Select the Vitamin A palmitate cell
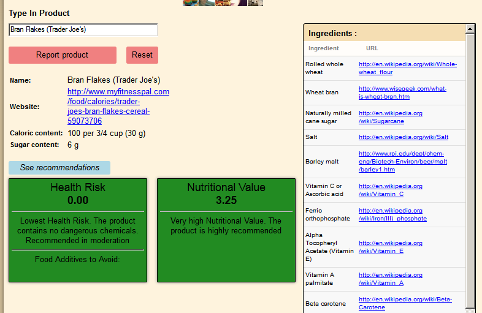482x313 pixels. (x=330, y=279)
